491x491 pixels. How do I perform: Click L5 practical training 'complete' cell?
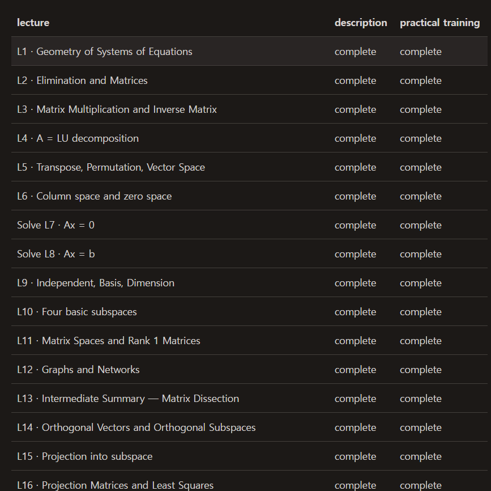click(421, 167)
